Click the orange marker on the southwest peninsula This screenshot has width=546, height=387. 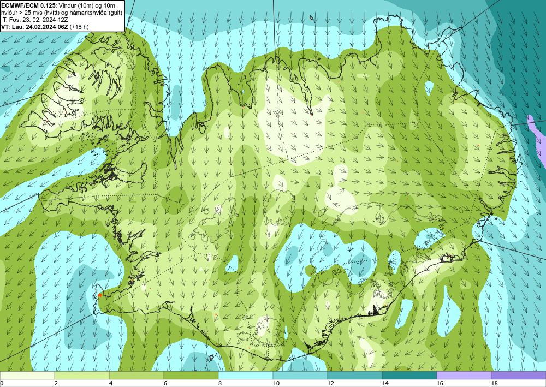[100, 295]
